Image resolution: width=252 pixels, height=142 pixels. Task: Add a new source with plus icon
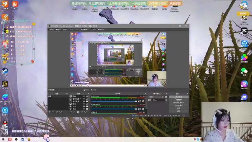click(x=71, y=112)
